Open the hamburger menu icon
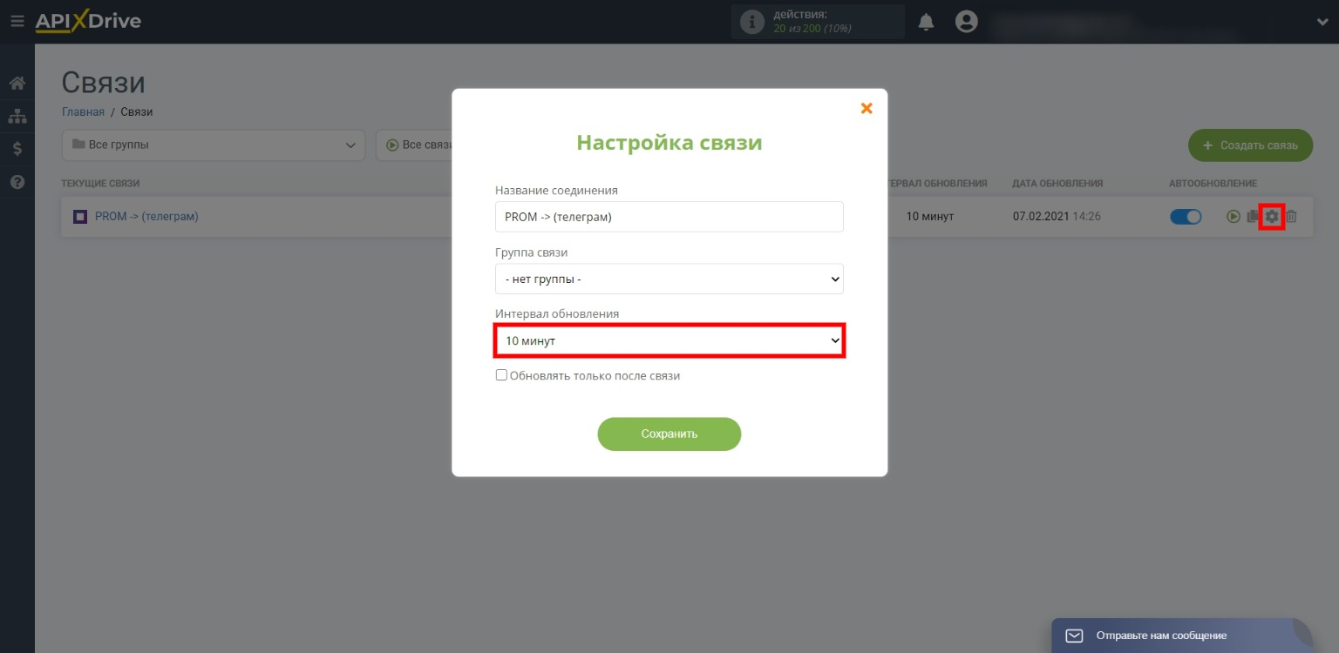1339x653 pixels. [17, 22]
